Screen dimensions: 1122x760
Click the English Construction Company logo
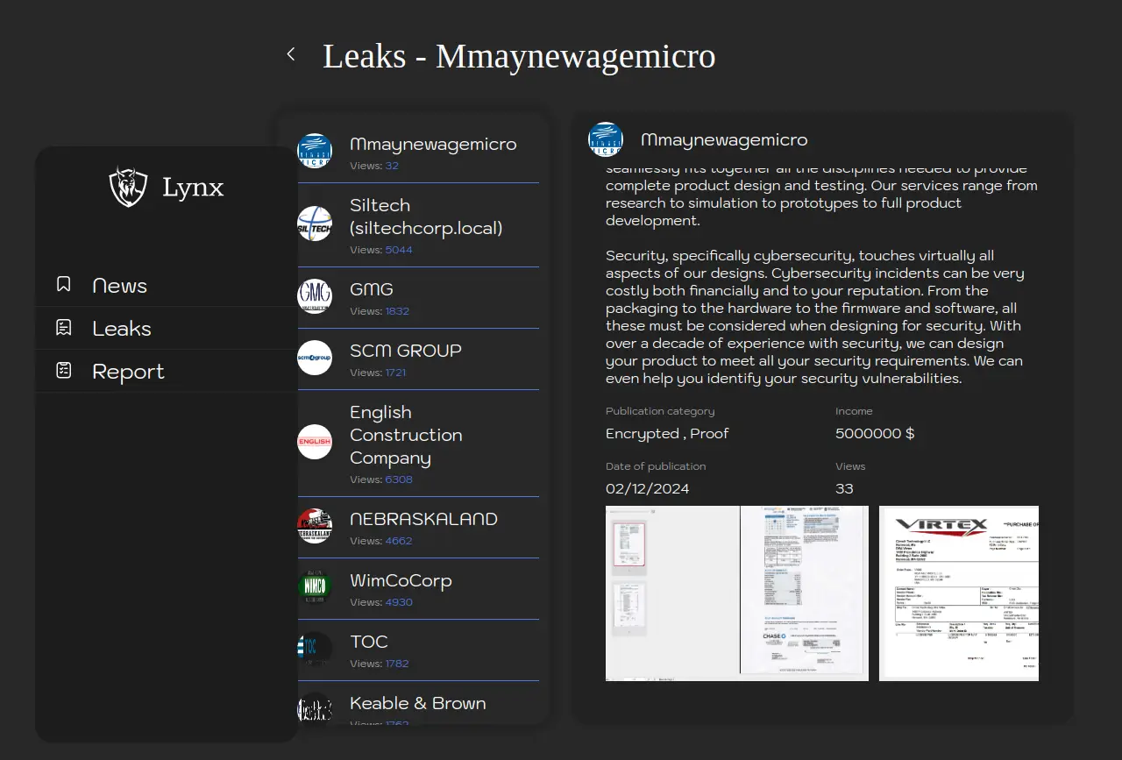(x=315, y=442)
